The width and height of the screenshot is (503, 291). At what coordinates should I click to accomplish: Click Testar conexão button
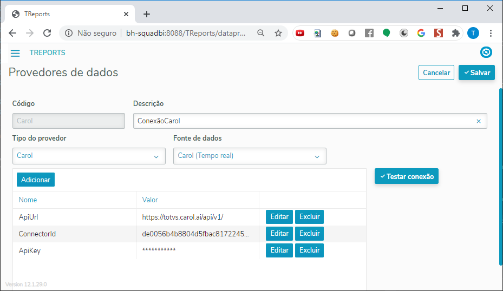[x=407, y=176]
